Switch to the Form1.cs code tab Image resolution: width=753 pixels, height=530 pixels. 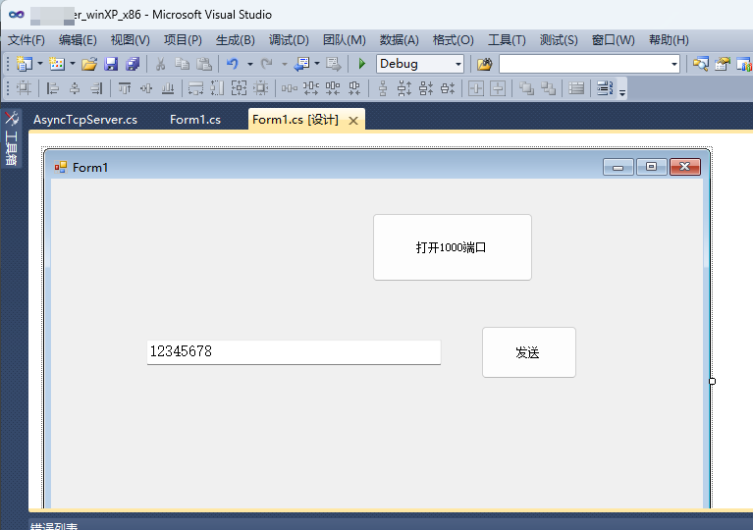tap(195, 120)
